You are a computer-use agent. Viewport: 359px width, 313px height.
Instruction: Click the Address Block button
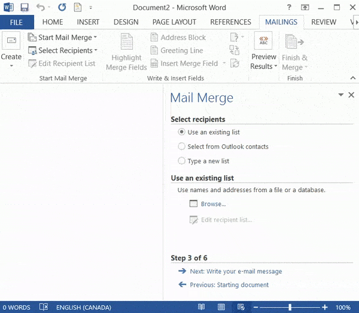tap(178, 37)
